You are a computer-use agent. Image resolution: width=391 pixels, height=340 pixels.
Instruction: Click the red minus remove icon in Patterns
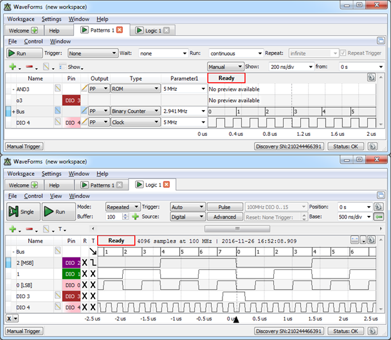click(29, 66)
